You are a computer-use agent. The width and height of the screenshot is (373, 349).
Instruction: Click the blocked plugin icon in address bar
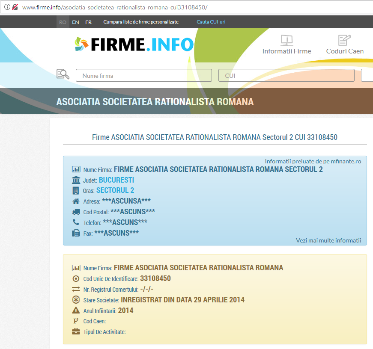point(15,7)
